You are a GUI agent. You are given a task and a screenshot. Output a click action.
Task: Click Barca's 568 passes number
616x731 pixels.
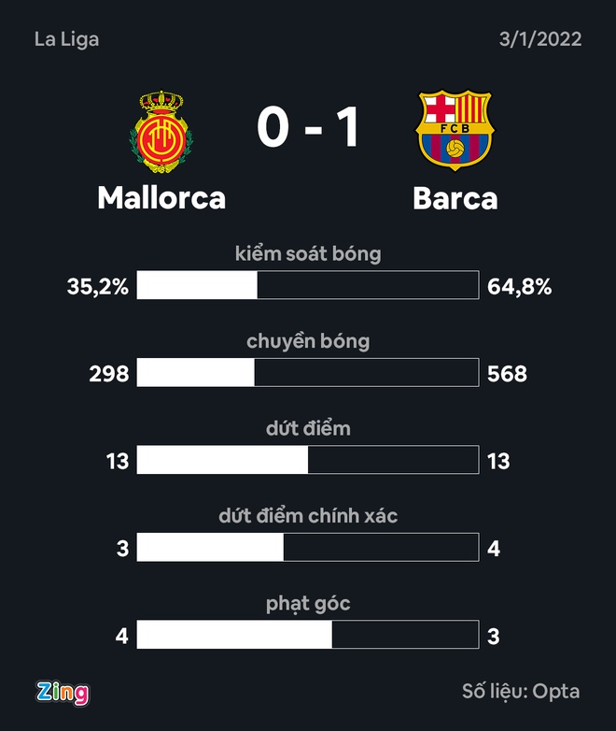point(507,374)
